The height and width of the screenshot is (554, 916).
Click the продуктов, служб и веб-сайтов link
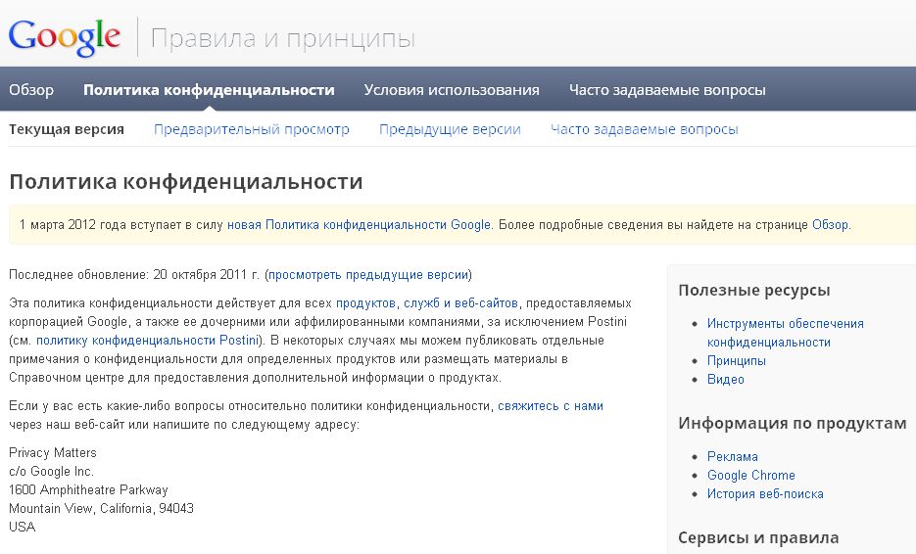click(426, 303)
